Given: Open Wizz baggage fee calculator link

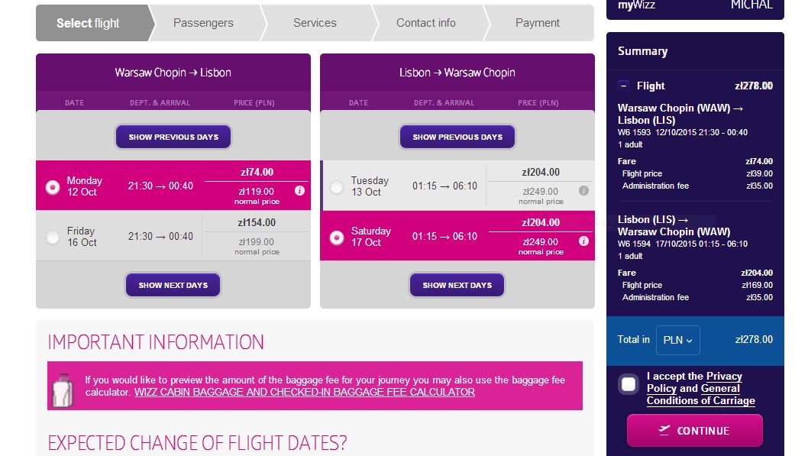Looking at the screenshot, I should [x=305, y=392].
